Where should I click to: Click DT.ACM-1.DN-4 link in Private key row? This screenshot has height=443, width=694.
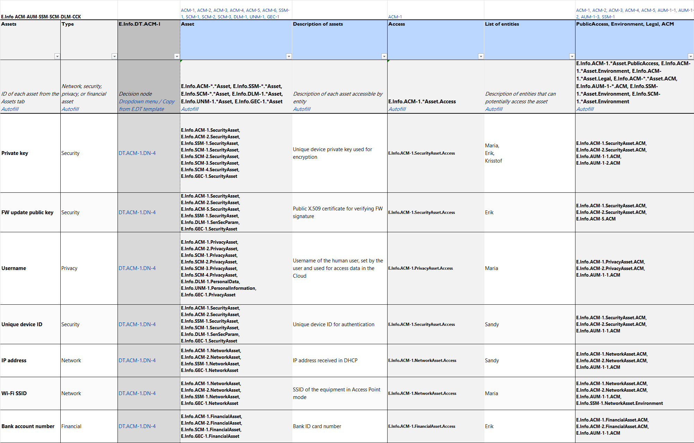click(137, 153)
